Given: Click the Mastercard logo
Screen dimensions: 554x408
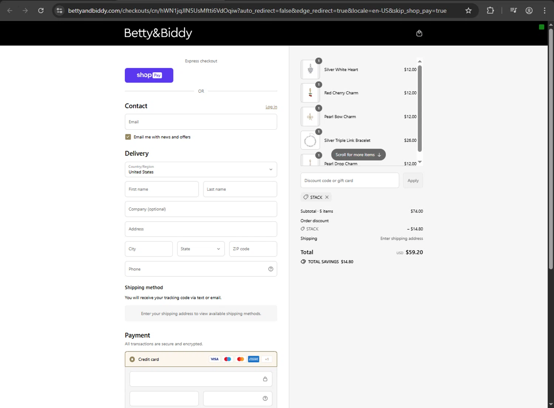Looking at the screenshot, I should coord(240,359).
